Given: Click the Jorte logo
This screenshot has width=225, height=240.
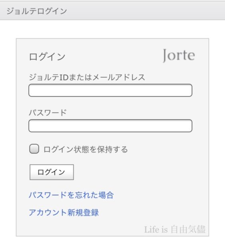Looking at the screenshot, I should tap(179, 56).
